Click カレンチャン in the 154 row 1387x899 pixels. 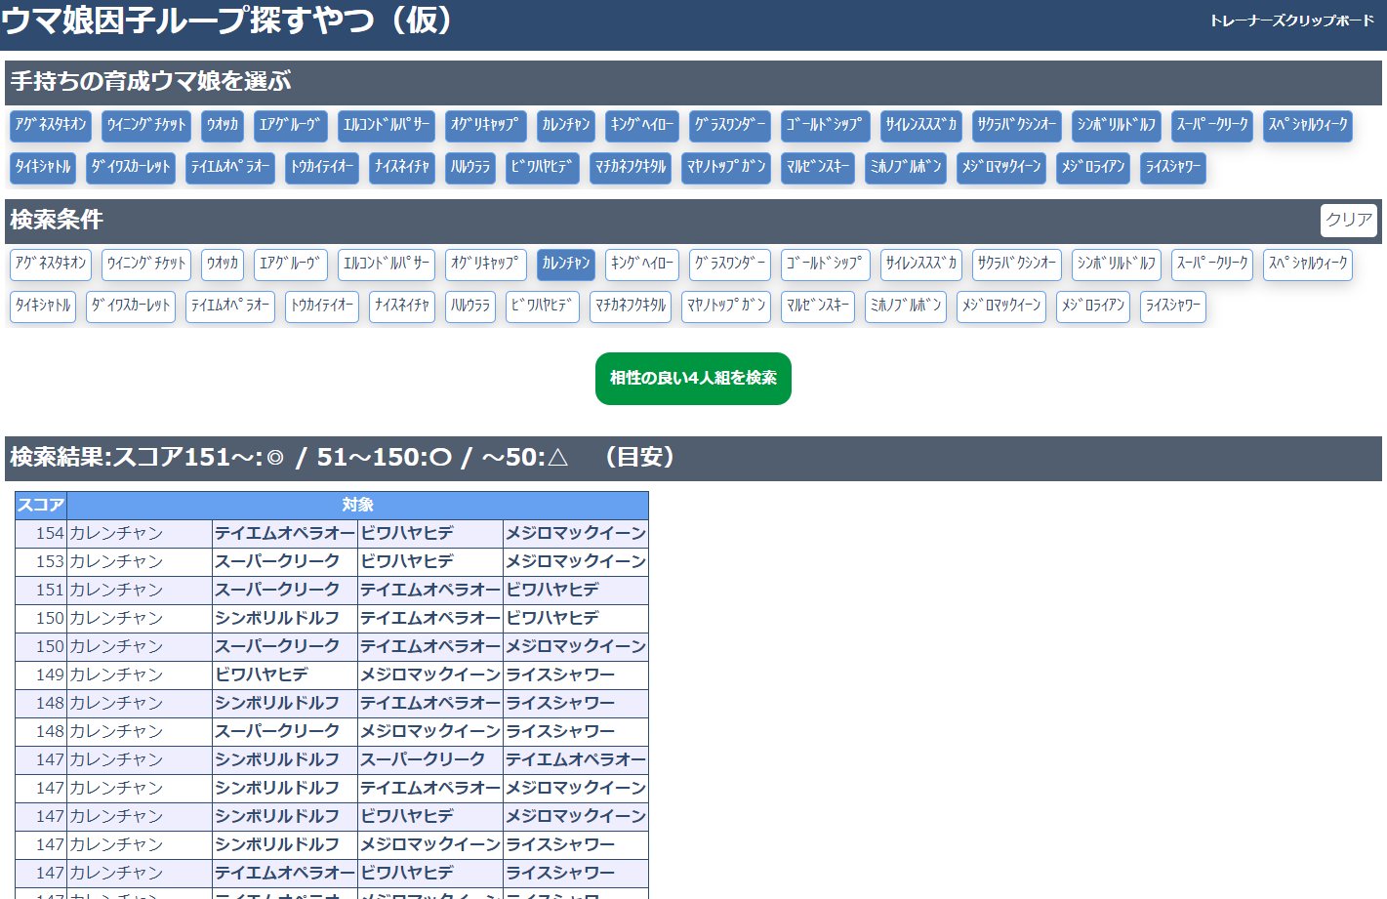(x=140, y=534)
